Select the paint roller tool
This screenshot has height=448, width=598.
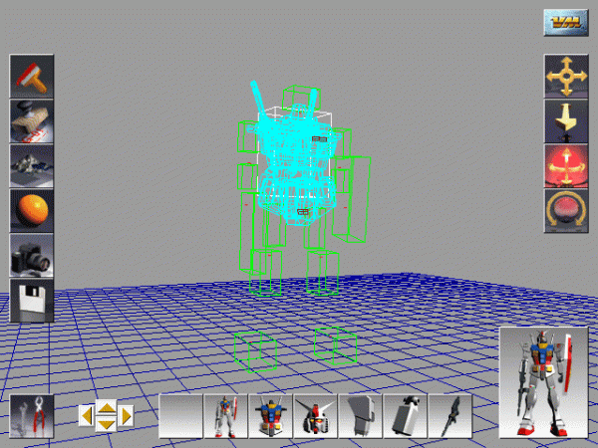32,77
